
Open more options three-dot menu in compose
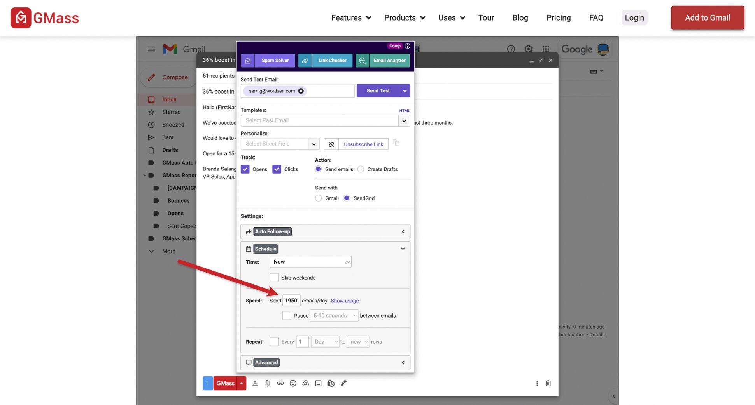537,383
